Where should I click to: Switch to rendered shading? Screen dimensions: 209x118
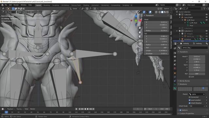[x=168, y=12]
